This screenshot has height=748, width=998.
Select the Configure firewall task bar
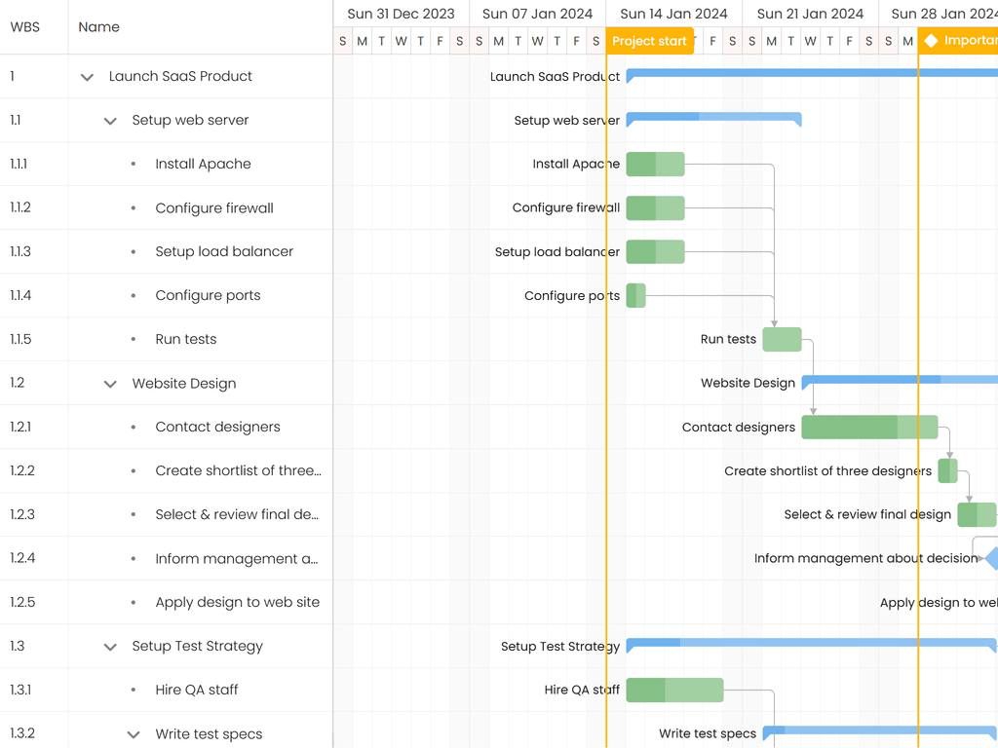(655, 208)
